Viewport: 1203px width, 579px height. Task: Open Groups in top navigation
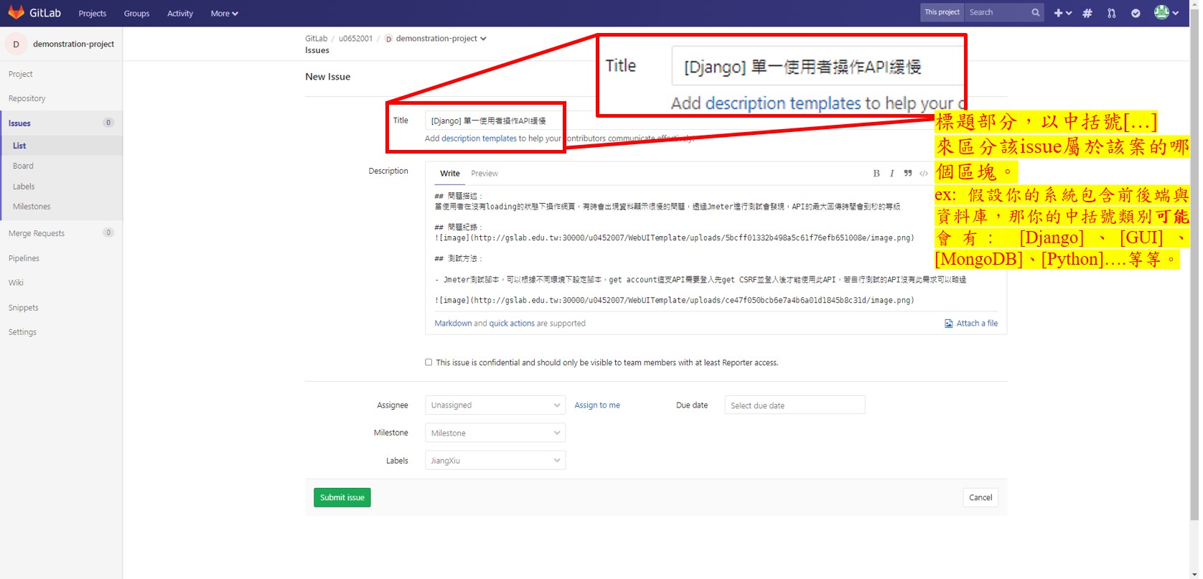click(136, 13)
